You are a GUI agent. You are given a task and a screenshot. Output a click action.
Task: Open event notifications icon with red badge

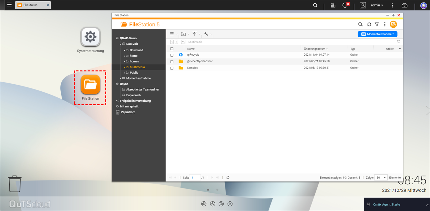click(x=346, y=5)
